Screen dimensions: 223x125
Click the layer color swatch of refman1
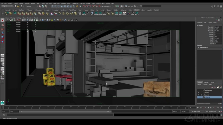point(204,97)
